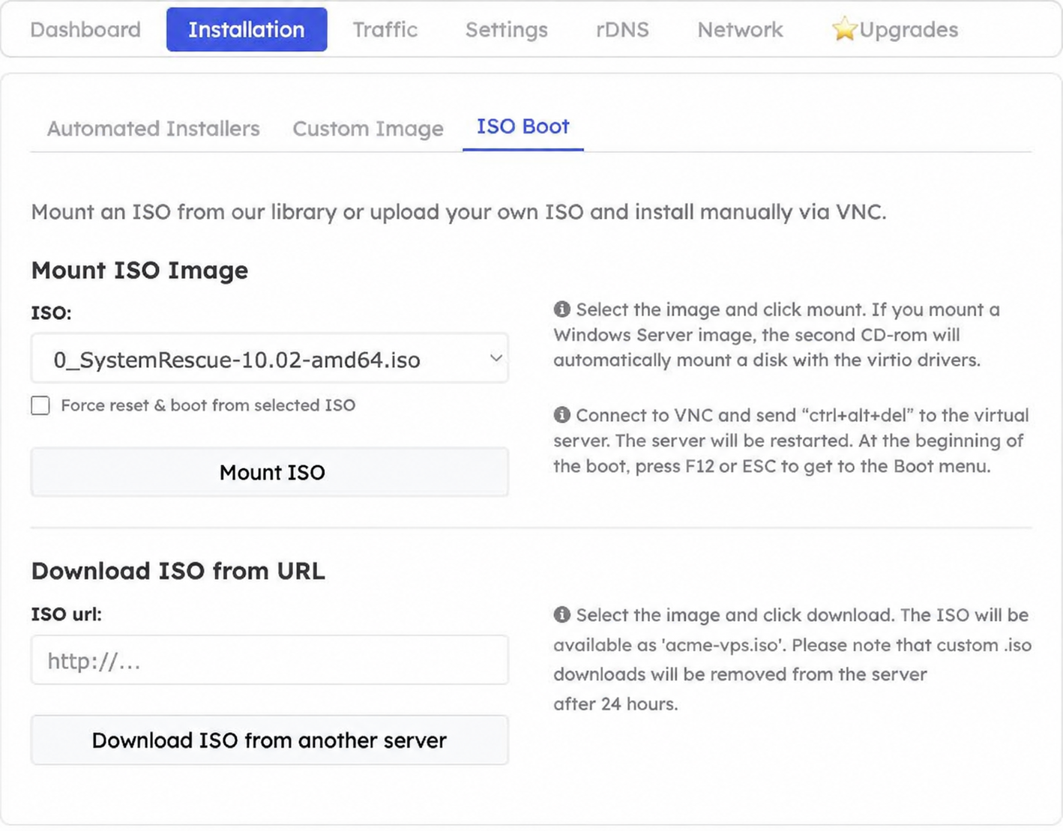Switch to the Traffic tab
The image size is (1063, 831).
click(x=385, y=29)
